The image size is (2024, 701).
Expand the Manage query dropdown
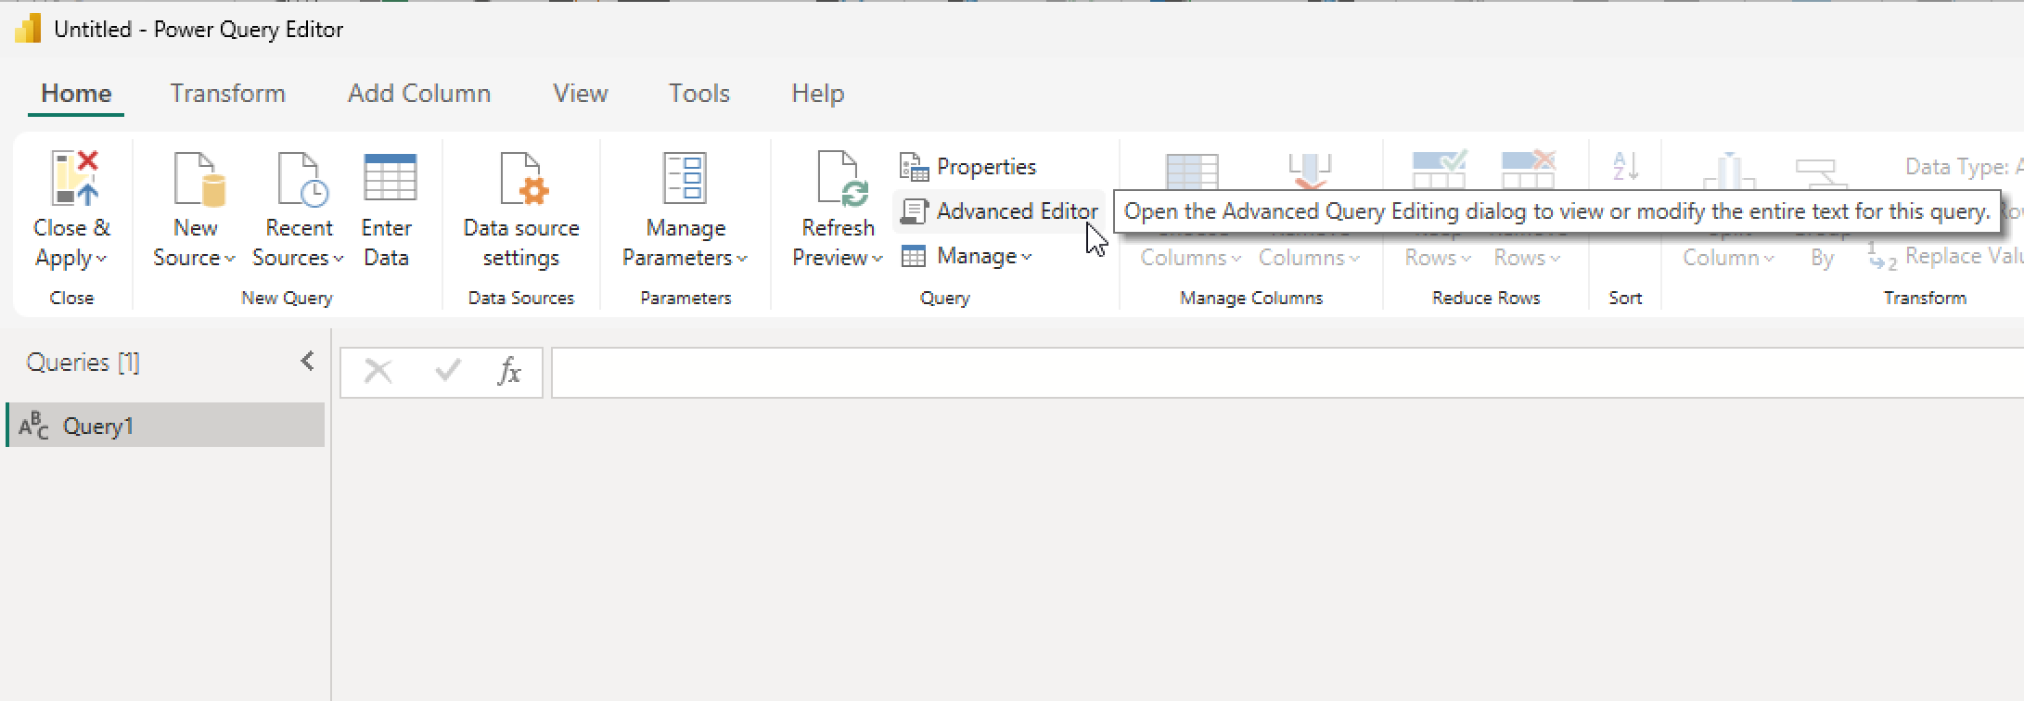pos(1026,257)
